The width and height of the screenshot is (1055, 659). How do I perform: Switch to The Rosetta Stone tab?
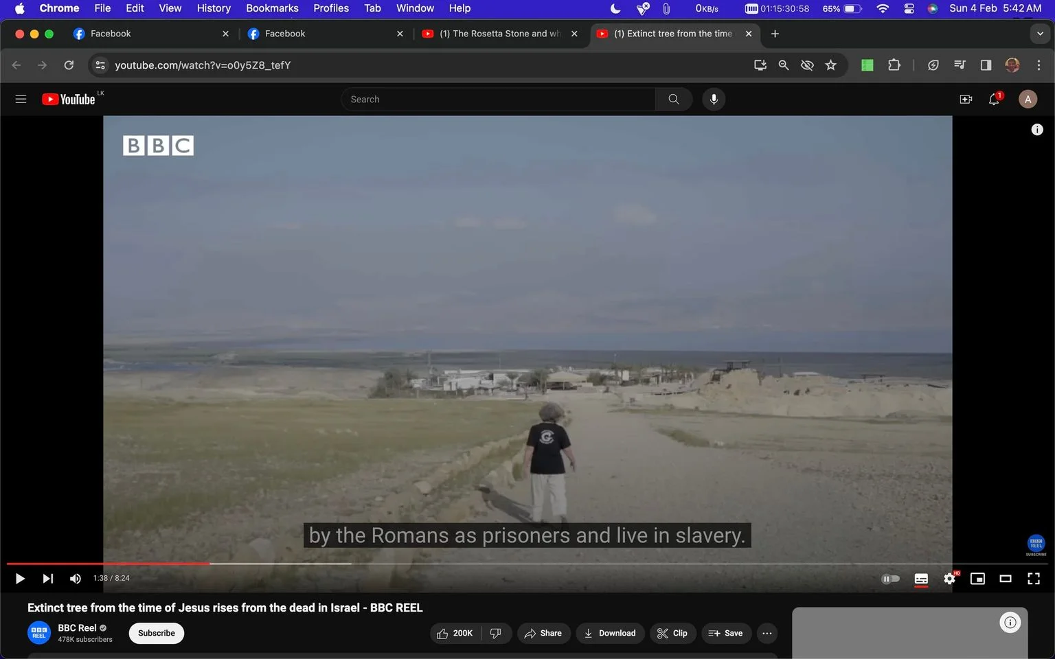(500, 34)
